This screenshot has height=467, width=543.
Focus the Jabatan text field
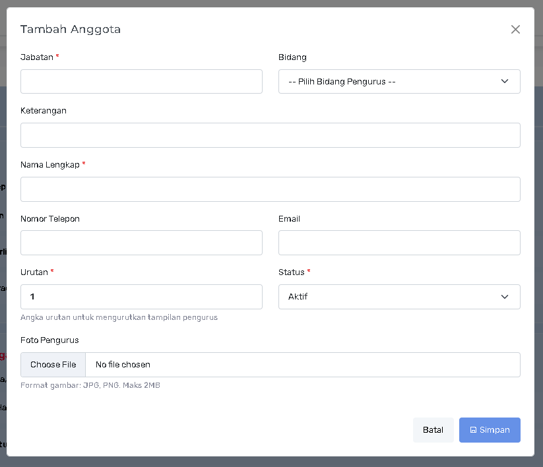141,82
